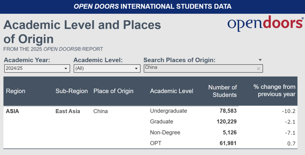The height and width of the screenshot is (155, 305).
Task: Select the Undergraduate row label
Action: [x=168, y=111]
